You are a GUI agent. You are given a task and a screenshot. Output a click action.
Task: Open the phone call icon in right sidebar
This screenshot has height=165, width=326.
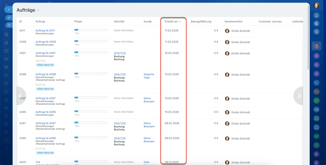click(x=316, y=82)
